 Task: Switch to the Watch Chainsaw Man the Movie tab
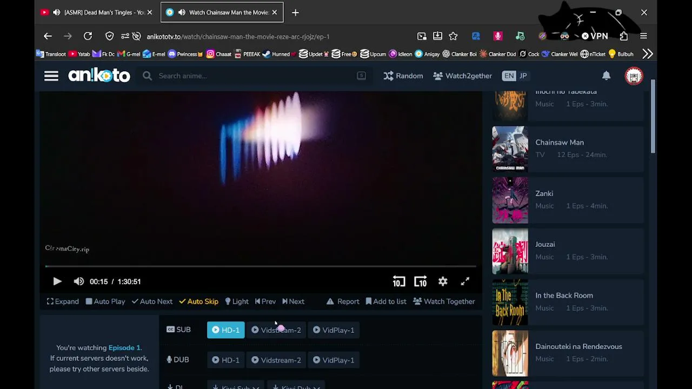point(222,12)
